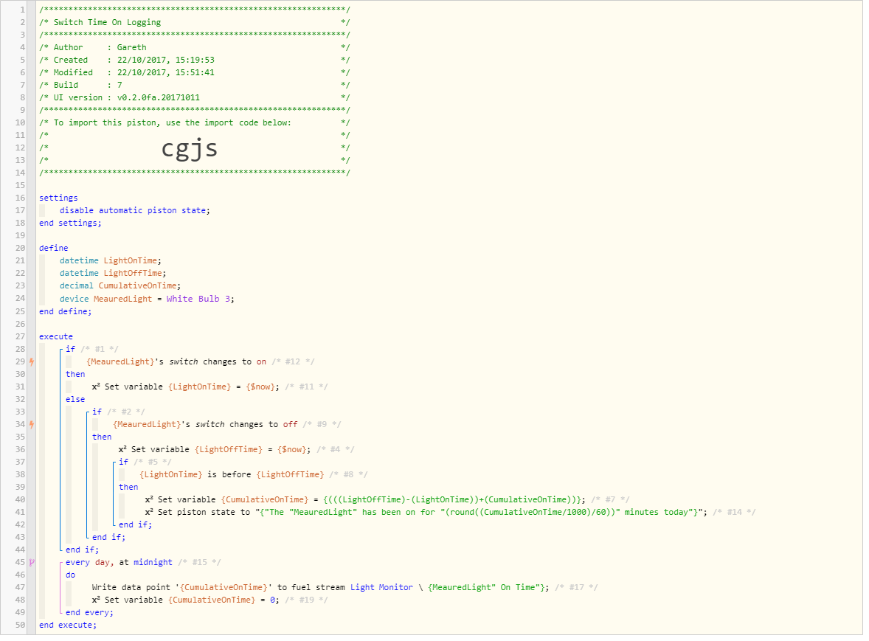
Task: Click the x² icon before Set variable LightOffTime
Action: tap(122, 449)
